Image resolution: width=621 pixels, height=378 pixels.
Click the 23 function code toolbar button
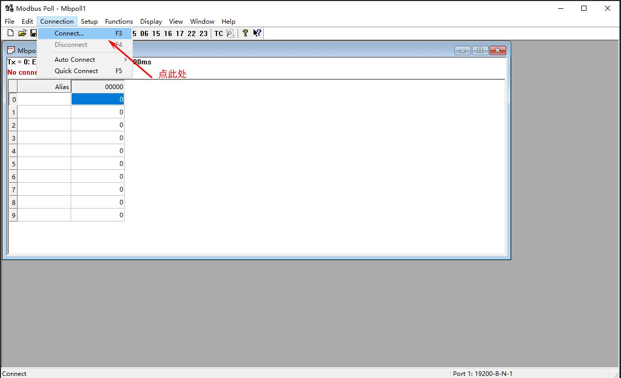click(204, 33)
